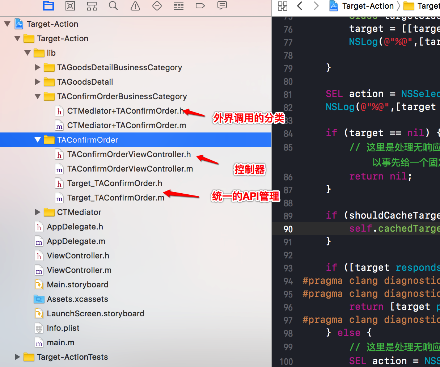Click NSLog statement on line 77

[394, 42]
